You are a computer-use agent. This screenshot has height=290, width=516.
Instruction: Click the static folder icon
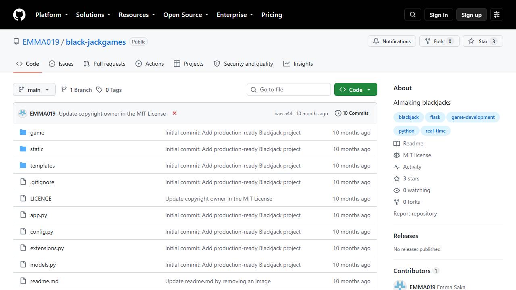23,149
